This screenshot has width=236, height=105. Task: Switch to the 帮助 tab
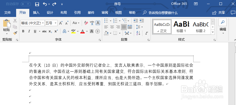(x=132, y=13)
